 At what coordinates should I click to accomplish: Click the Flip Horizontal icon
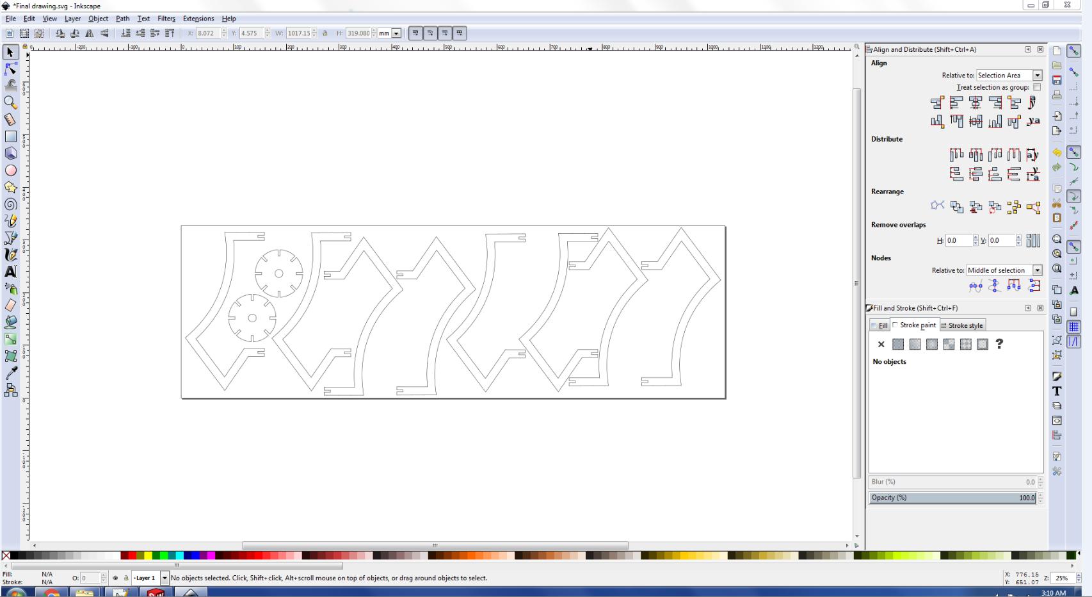pos(90,33)
